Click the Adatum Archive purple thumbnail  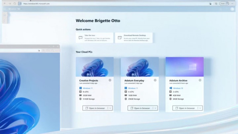point(184,67)
